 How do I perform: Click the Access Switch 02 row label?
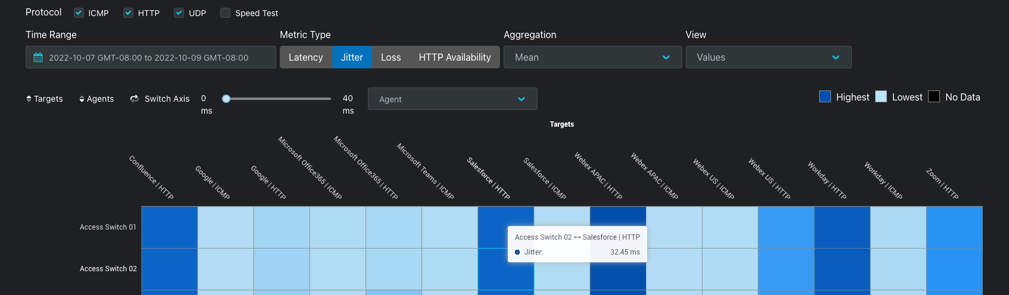[x=108, y=269]
